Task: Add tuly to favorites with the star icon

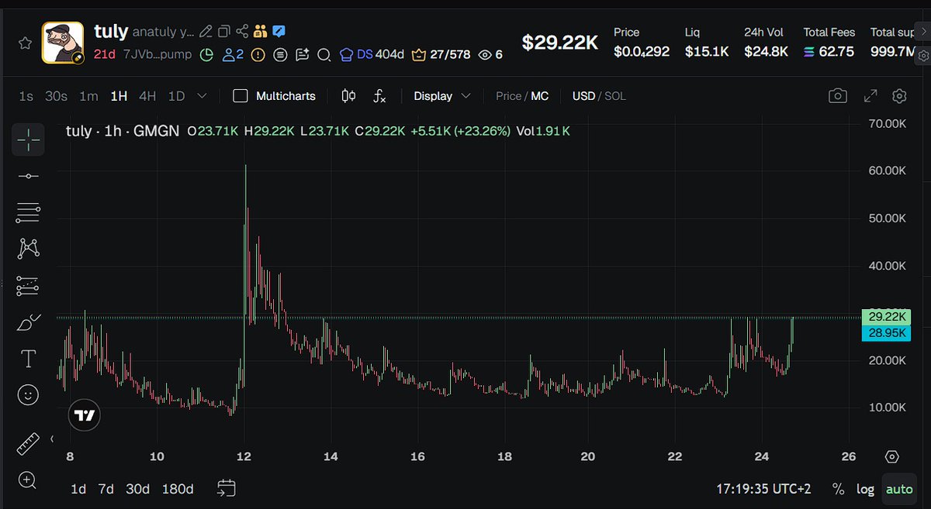Action: [26, 43]
